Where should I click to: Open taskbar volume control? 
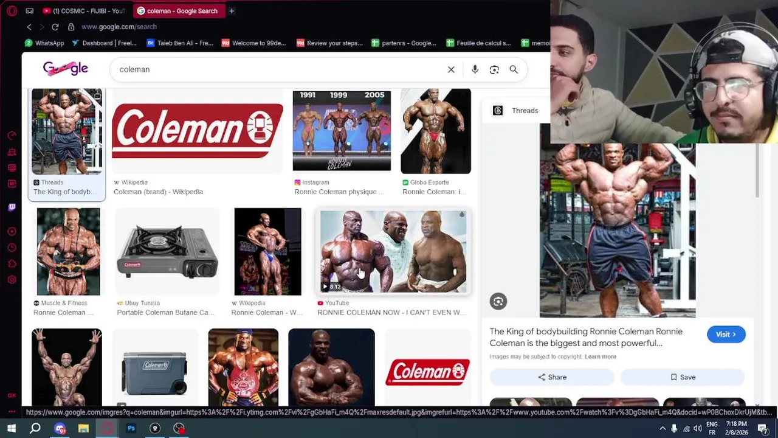coord(697,428)
